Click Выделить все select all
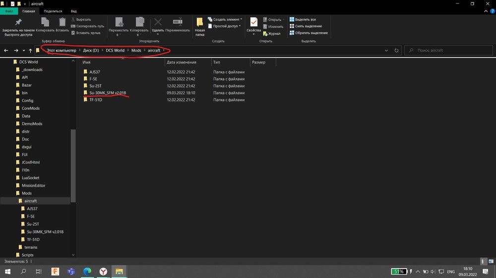496x278 pixels. (303, 20)
